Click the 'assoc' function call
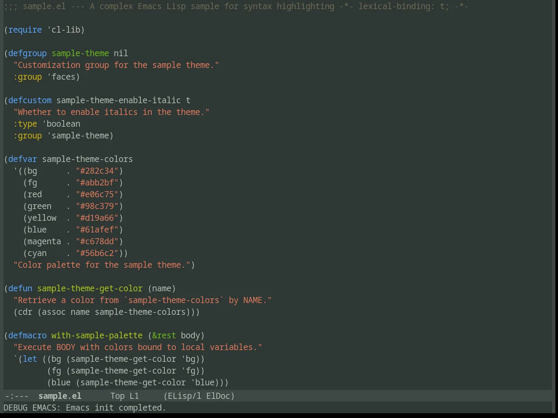The image size is (558, 418). (54, 312)
